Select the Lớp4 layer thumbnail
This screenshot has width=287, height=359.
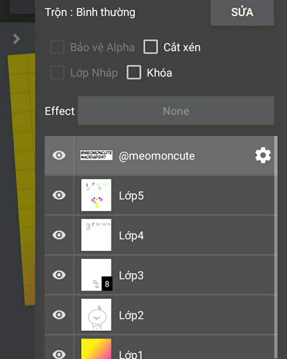coord(96,235)
